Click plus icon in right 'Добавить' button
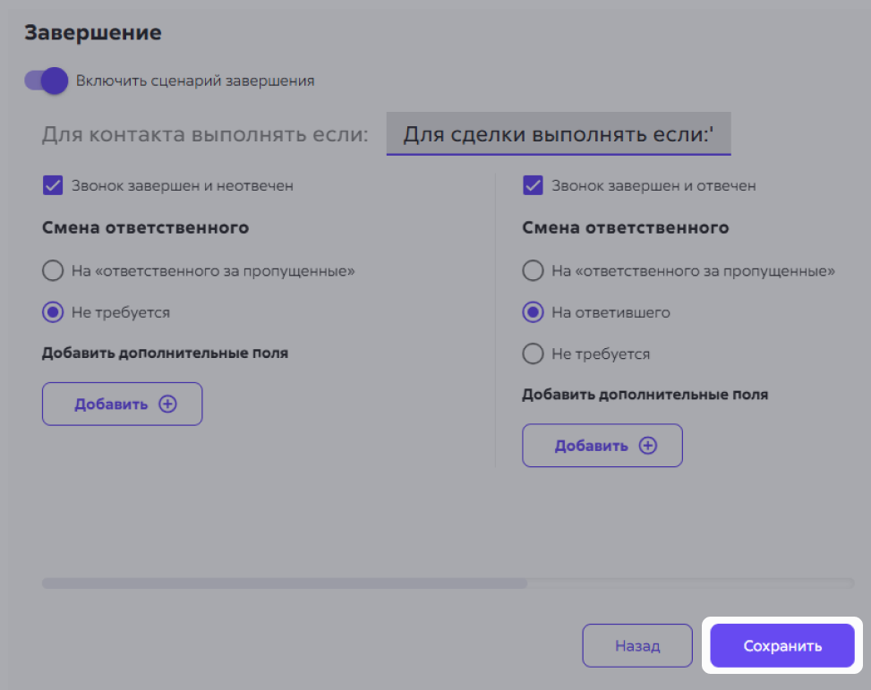 tap(648, 446)
